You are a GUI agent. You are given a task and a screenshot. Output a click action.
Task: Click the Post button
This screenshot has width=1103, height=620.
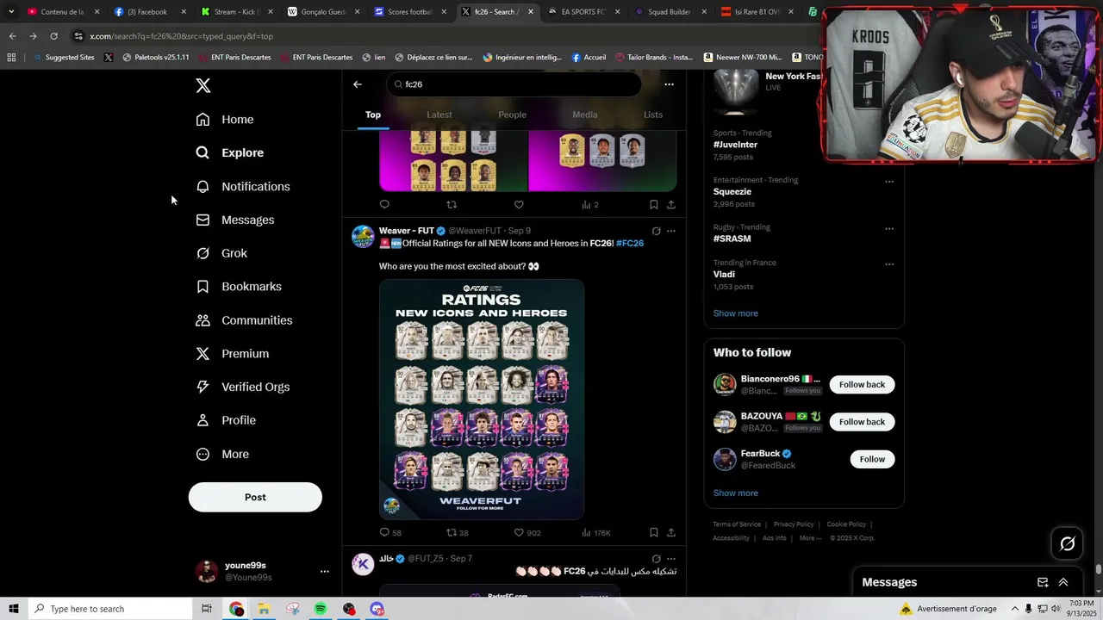click(255, 497)
